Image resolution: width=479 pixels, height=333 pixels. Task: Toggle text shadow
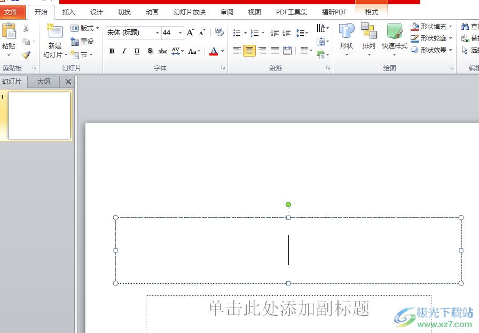150,51
